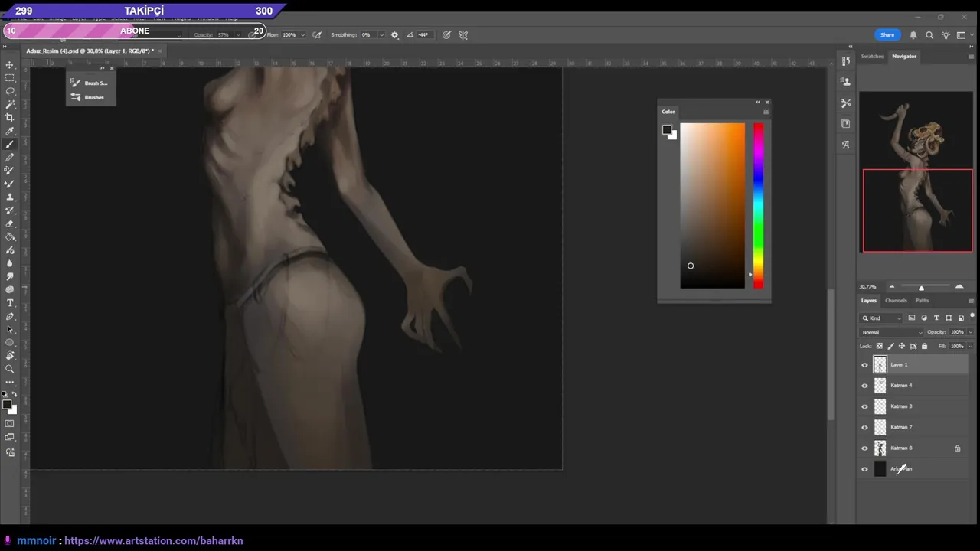Select the Magic Wand tool
The height and width of the screenshot is (551, 980).
(10, 104)
